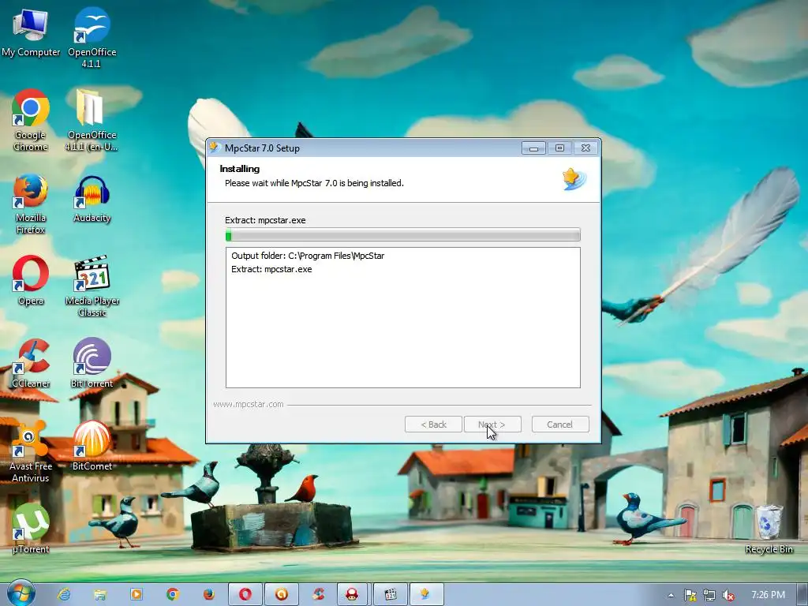Click the Cancel button in MpcStar Setup
Image resolution: width=808 pixels, height=606 pixels.
[x=560, y=424]
